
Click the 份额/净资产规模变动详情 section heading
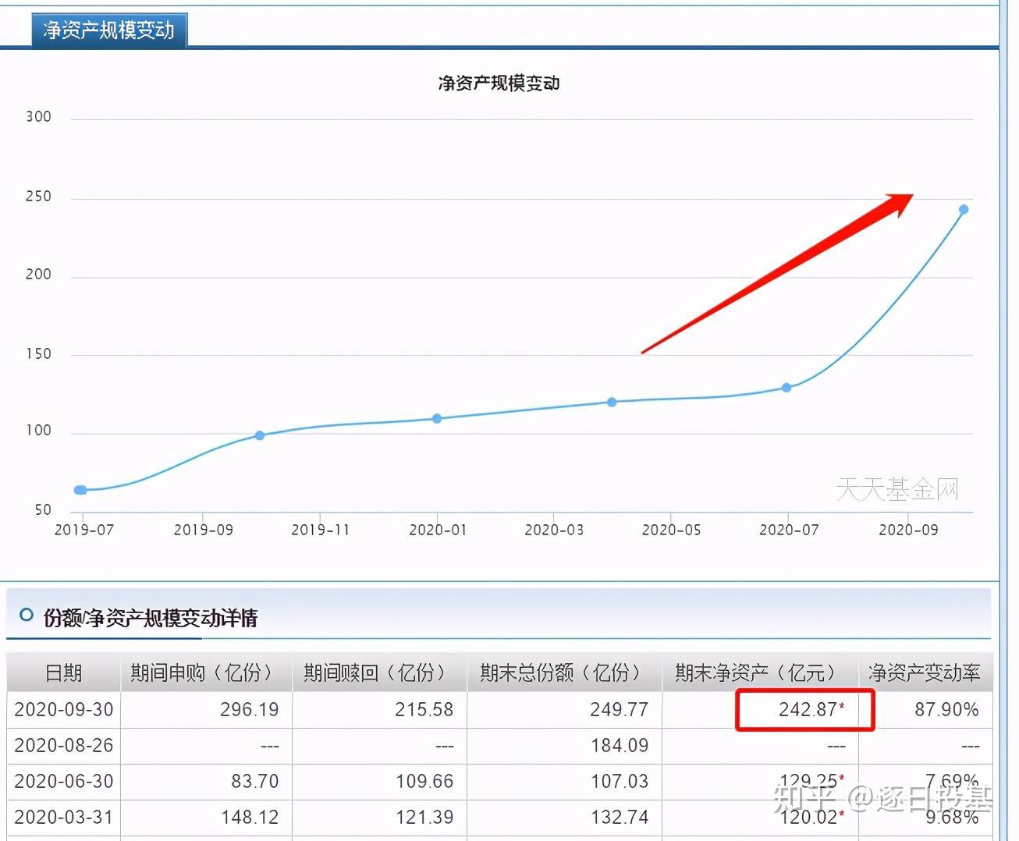[x=151, y=618]
